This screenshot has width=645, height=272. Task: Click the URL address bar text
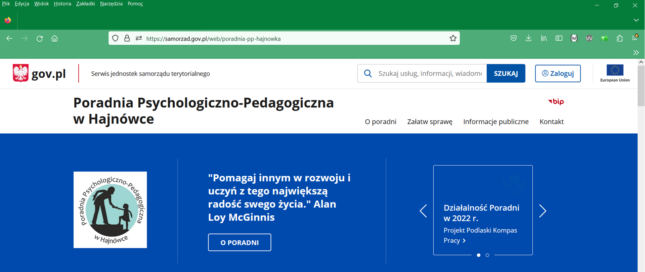(213, 39)
